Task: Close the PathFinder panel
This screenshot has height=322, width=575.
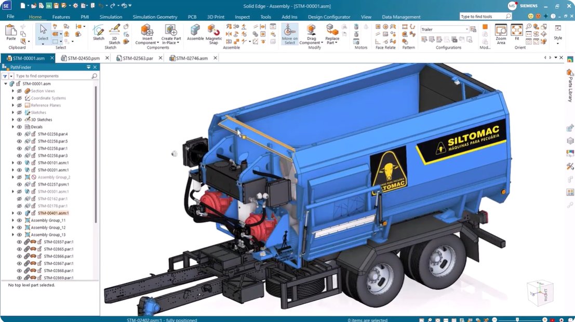Action: (95, 67)
